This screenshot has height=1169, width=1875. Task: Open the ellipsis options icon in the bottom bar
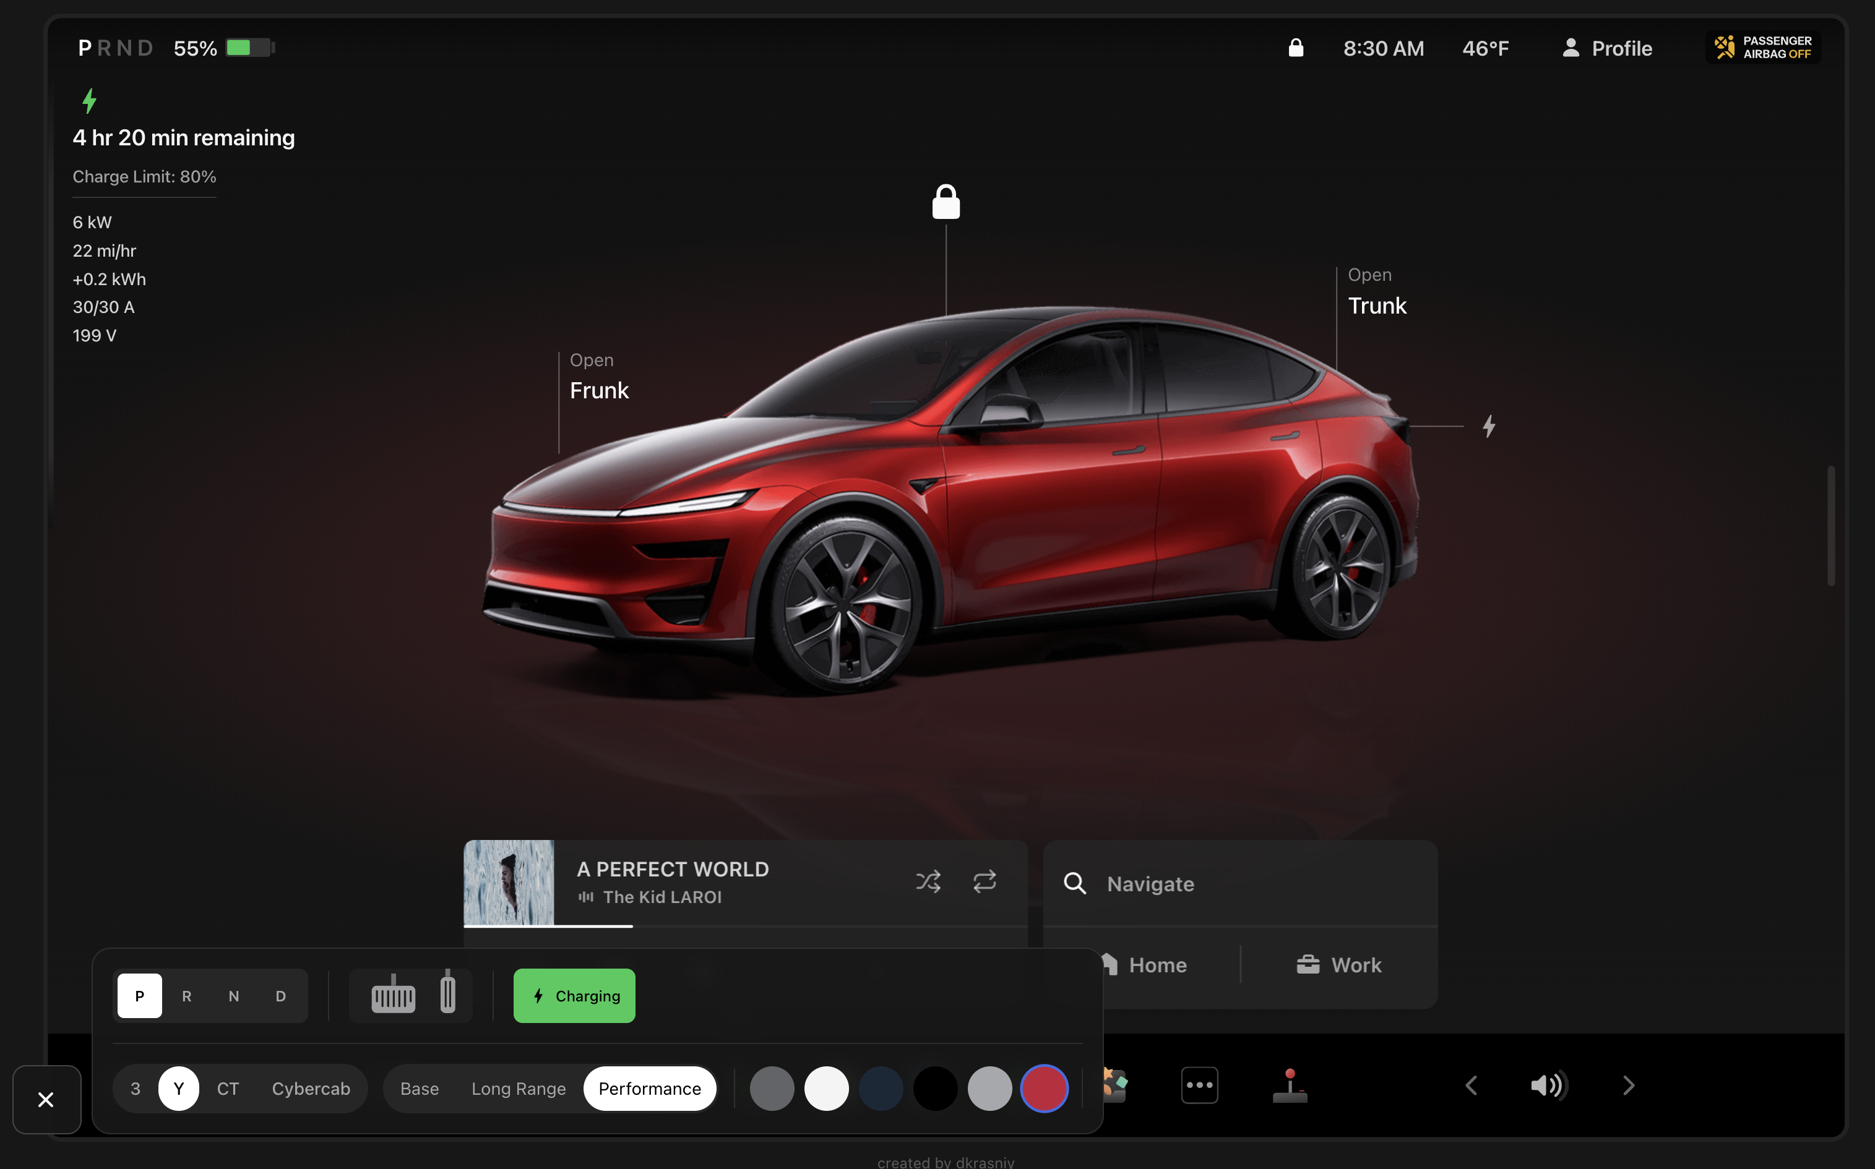pyautogui.click(x=1200, y=1085)
